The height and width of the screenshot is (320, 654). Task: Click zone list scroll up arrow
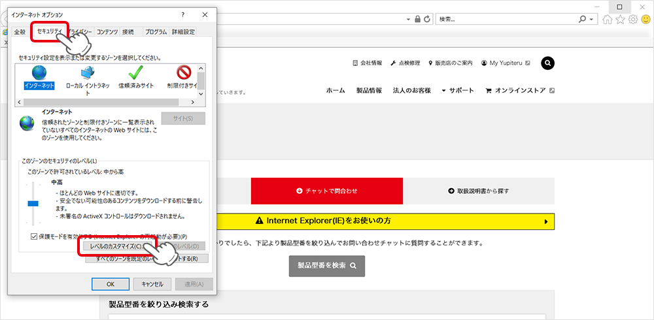(201, 69)
